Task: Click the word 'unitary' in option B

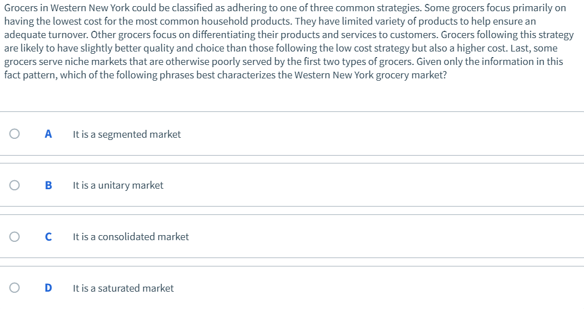Action: click(x=114, y=185)
